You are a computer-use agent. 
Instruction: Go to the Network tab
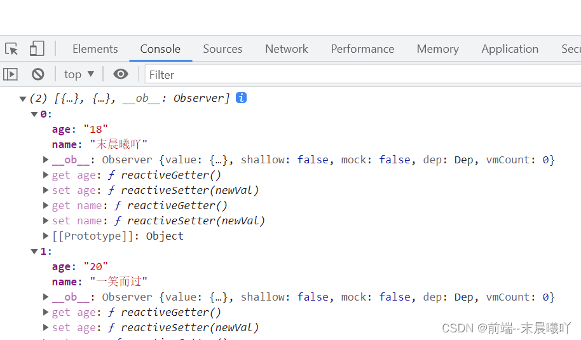pos(287,49)
